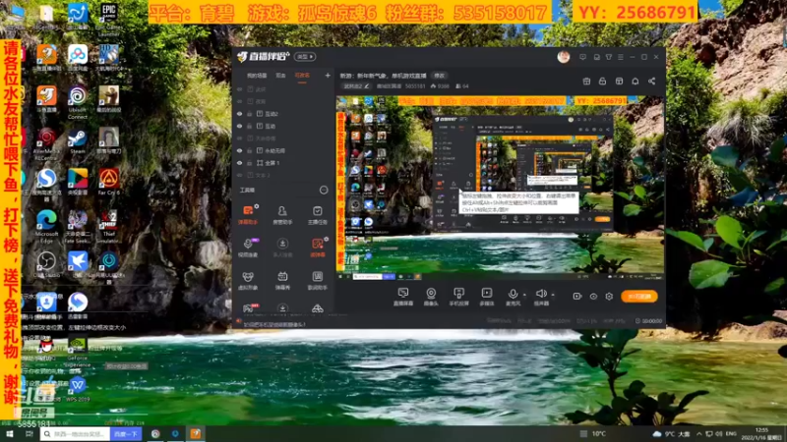This screenshot has width=787, height=442.
Task: Click the orange 直播伴侣 taskbar icon
Action: (x=195, y=433)
